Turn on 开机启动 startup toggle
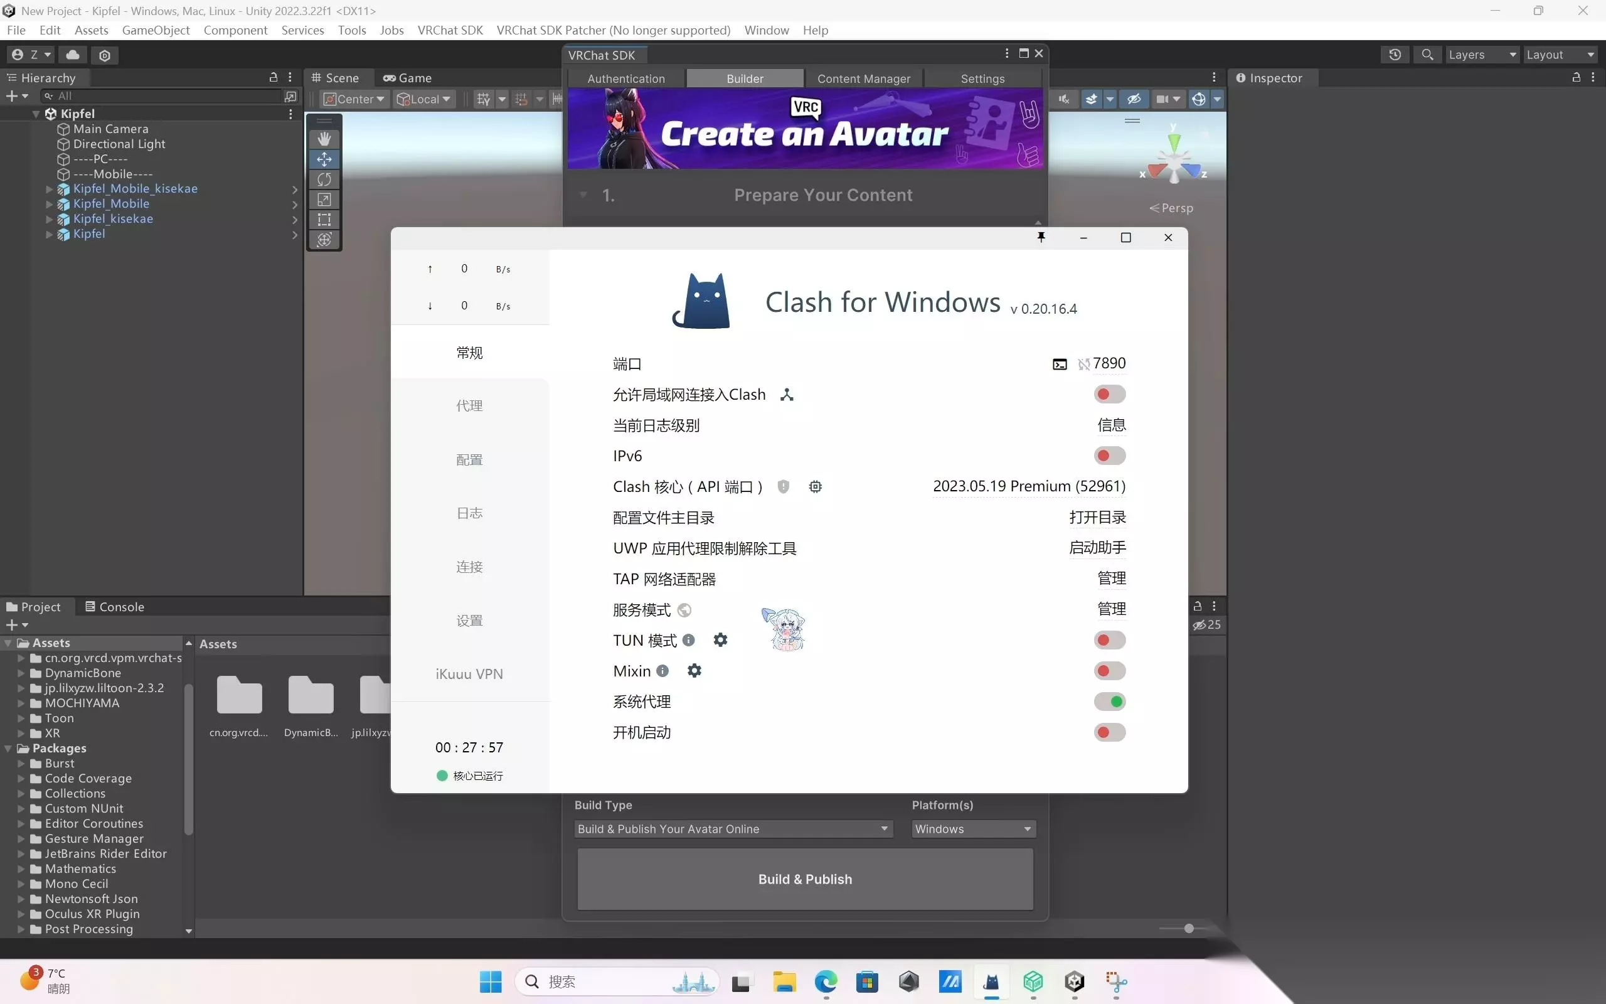 click(1110, 732)
